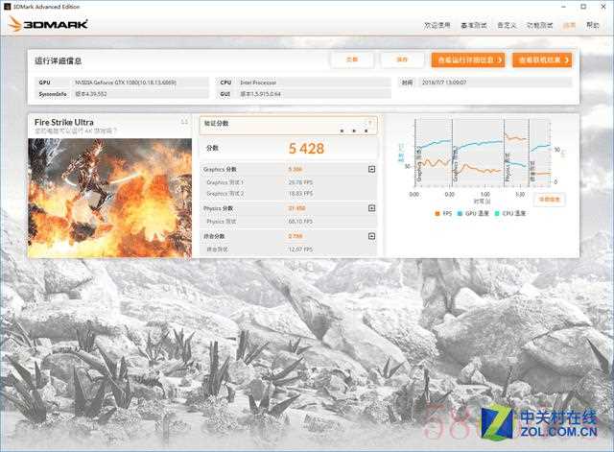Click the Graphics 测试 2 FPS value
Viewport: 614px width, 452px height.
tap(300, 194)
